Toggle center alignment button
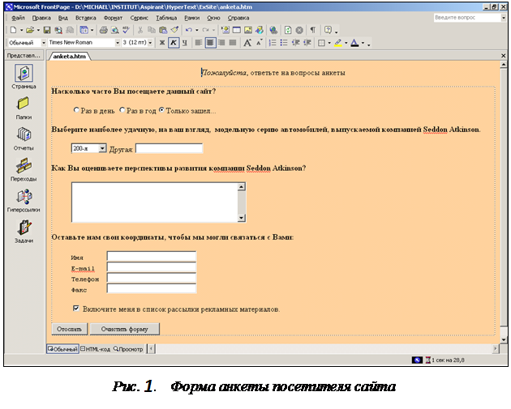Image resolution: width=511 pixels, height=409 pixels. (210, 43)
